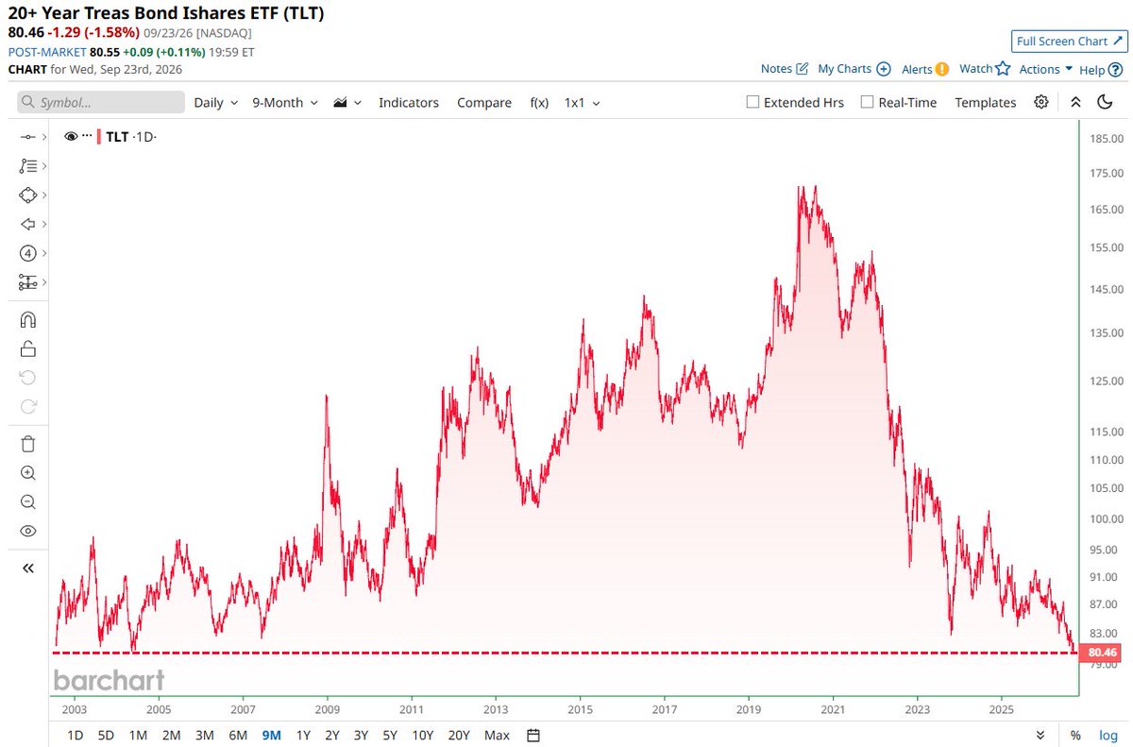Open the numbered marker tool
Image resolution: width=1133 pixels, height=747 pixels.
[x=27, y=253]
